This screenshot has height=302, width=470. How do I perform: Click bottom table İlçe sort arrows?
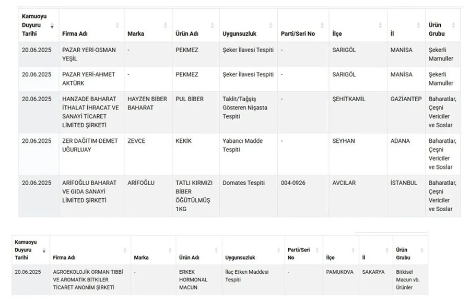(353, 250)
